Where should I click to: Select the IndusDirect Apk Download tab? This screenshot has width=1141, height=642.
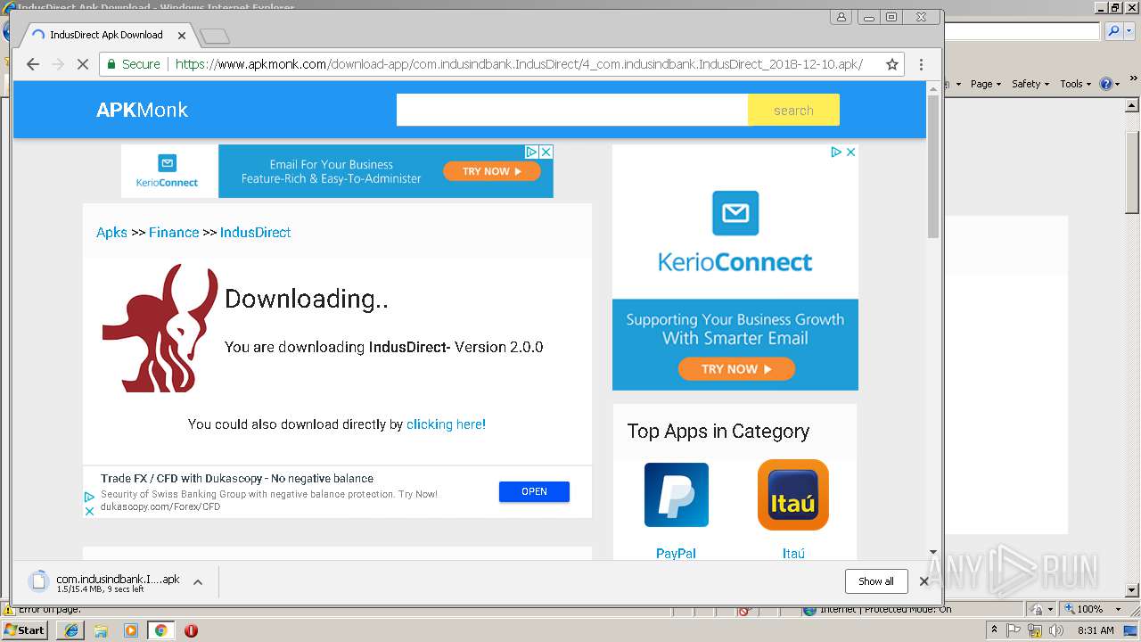[x=105, y=35]
